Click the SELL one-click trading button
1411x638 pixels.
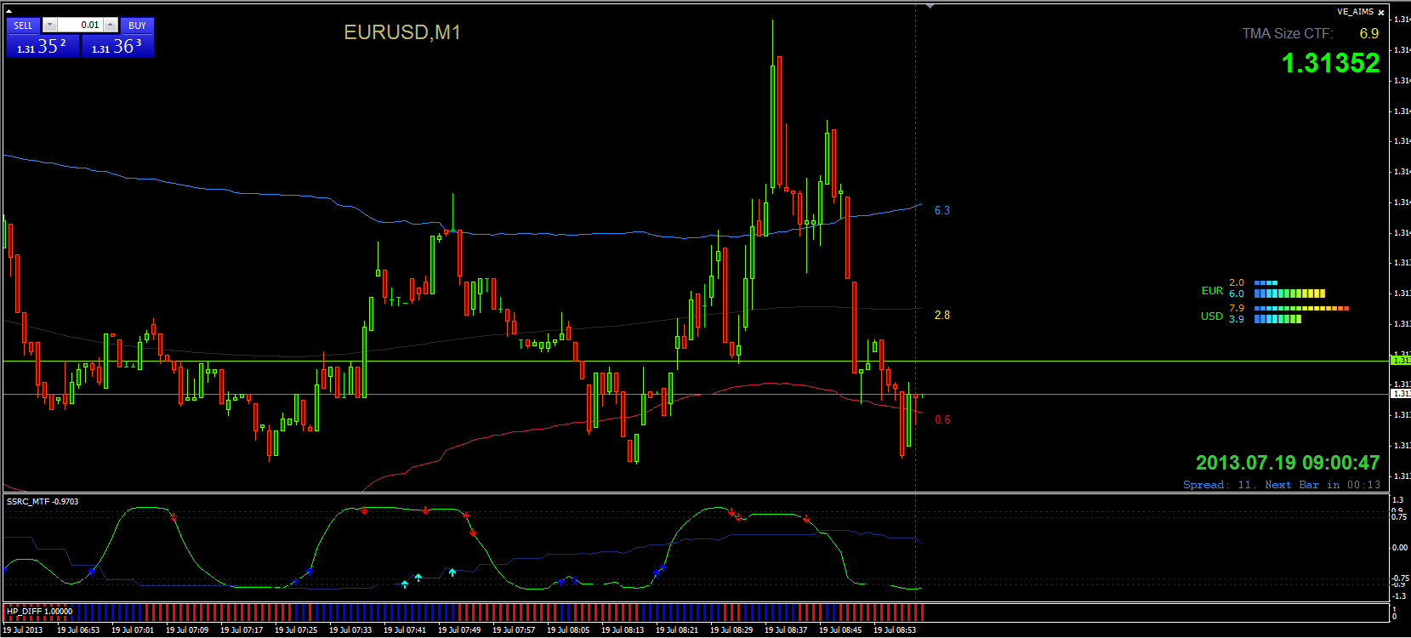24,26
